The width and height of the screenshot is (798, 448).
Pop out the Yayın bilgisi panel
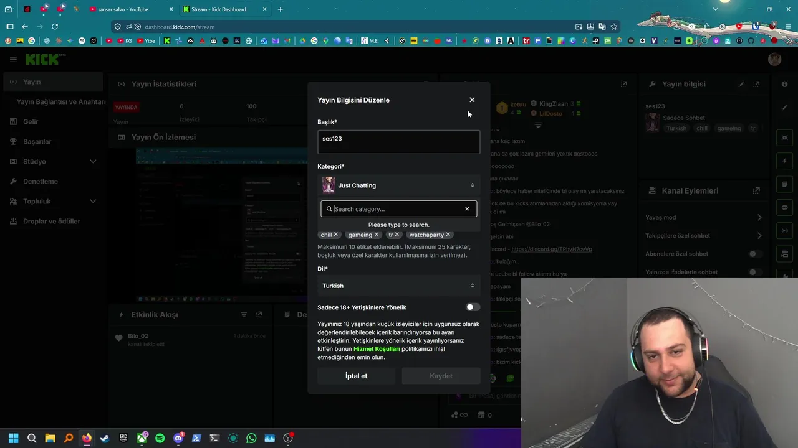tap(756, 84)
